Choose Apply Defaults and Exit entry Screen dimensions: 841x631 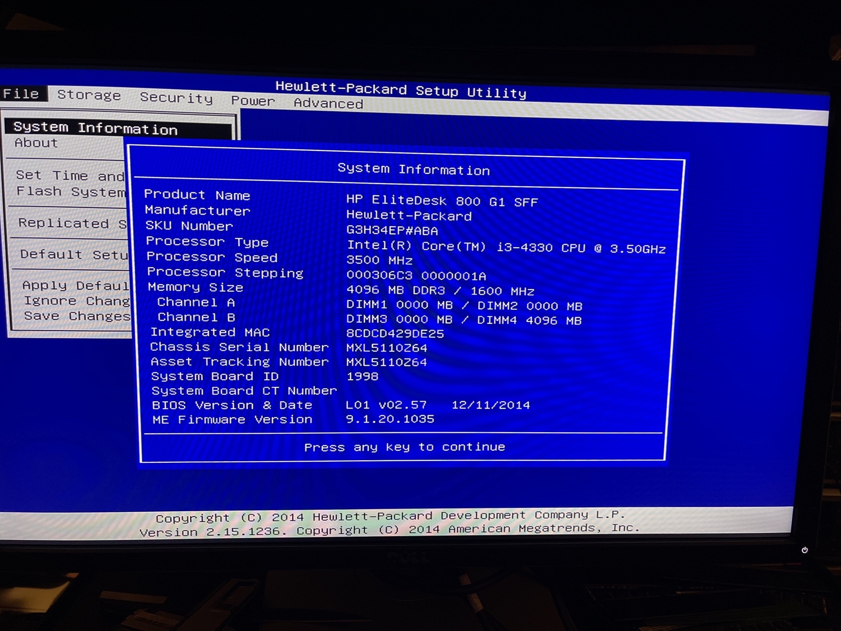point(75,286)
